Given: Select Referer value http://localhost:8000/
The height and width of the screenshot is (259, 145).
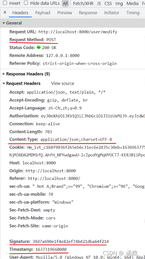Looking at the screenshot, I should tap(54, 178).
